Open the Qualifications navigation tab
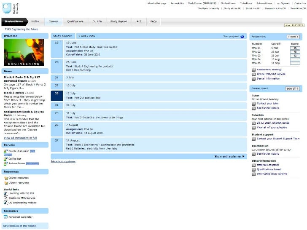The width and height of the screenshot is (307, 230). pyautogui.click(x=75, y=21)
